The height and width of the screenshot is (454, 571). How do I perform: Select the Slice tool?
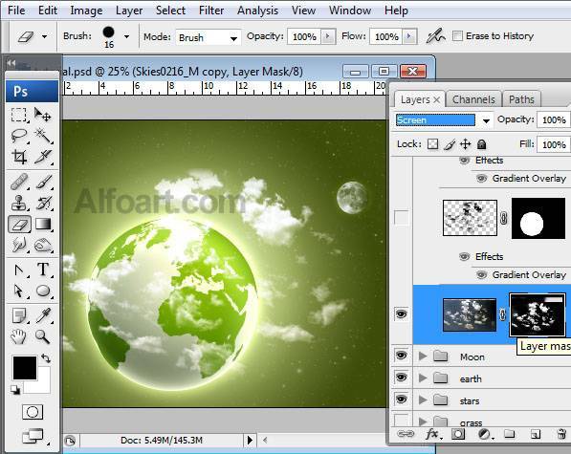coord(43,157)
